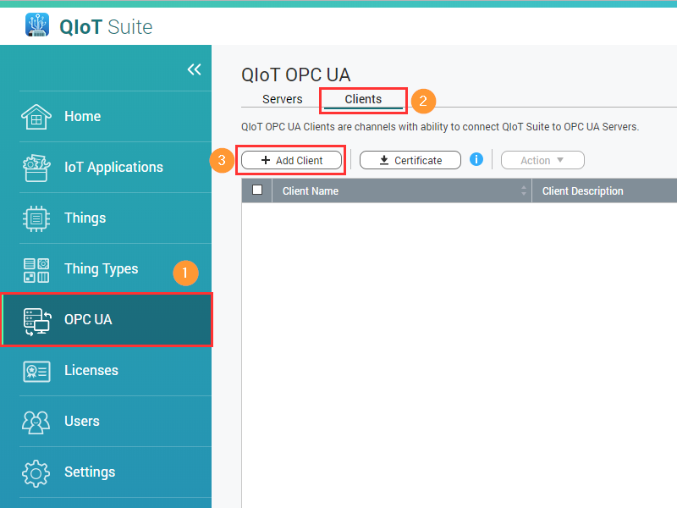Click the QIoT Suite logo icon
Viewport: 677px width, 508px height.
[37, 25]
